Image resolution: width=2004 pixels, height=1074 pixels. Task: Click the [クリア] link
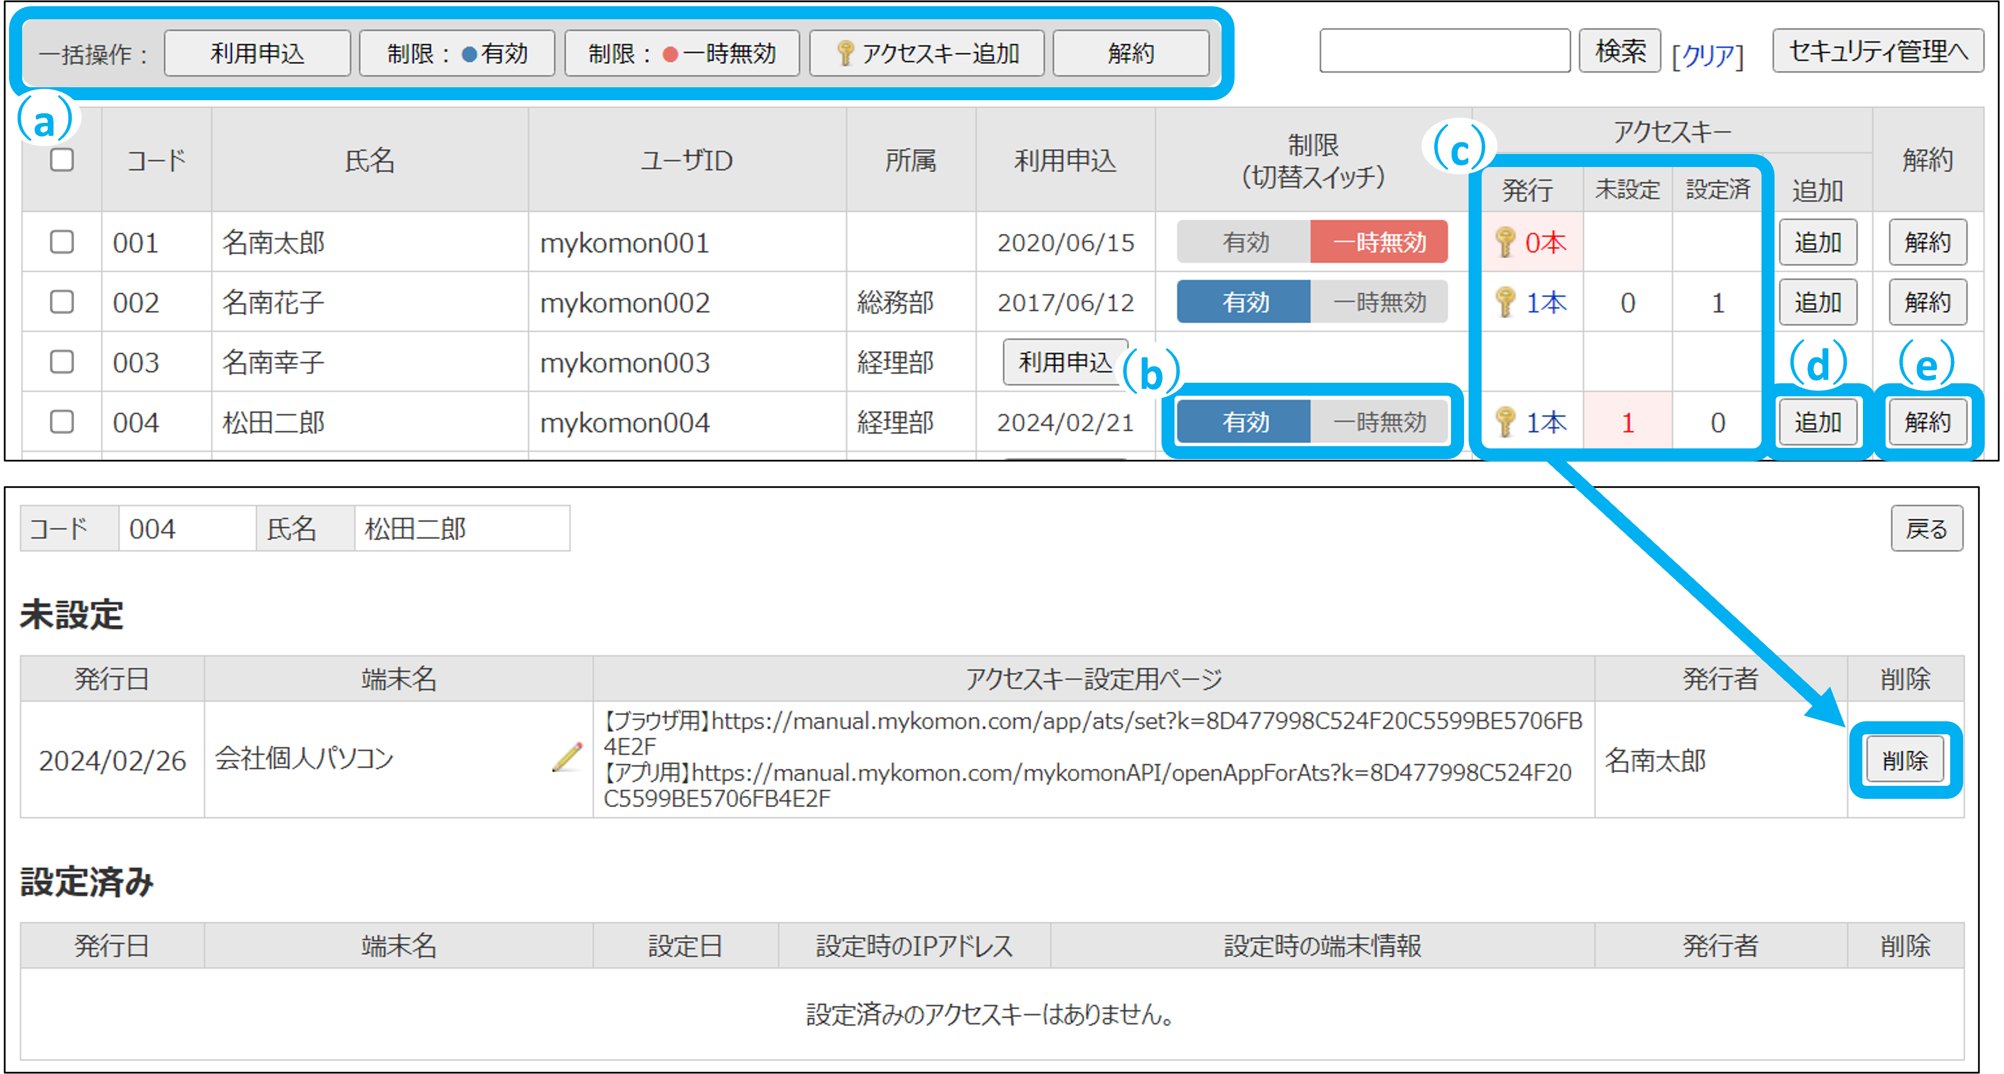coord(1708,55)
